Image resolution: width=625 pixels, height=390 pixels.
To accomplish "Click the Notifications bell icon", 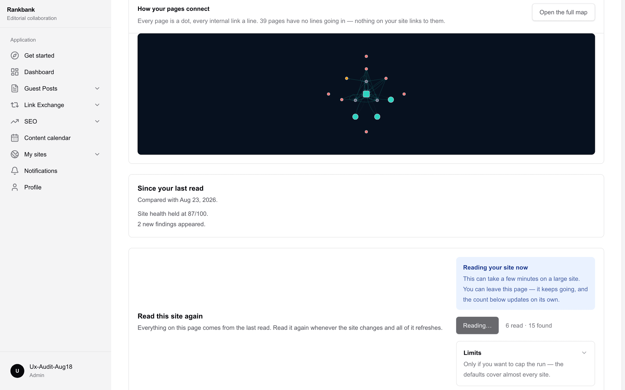I will click(15, 171).
